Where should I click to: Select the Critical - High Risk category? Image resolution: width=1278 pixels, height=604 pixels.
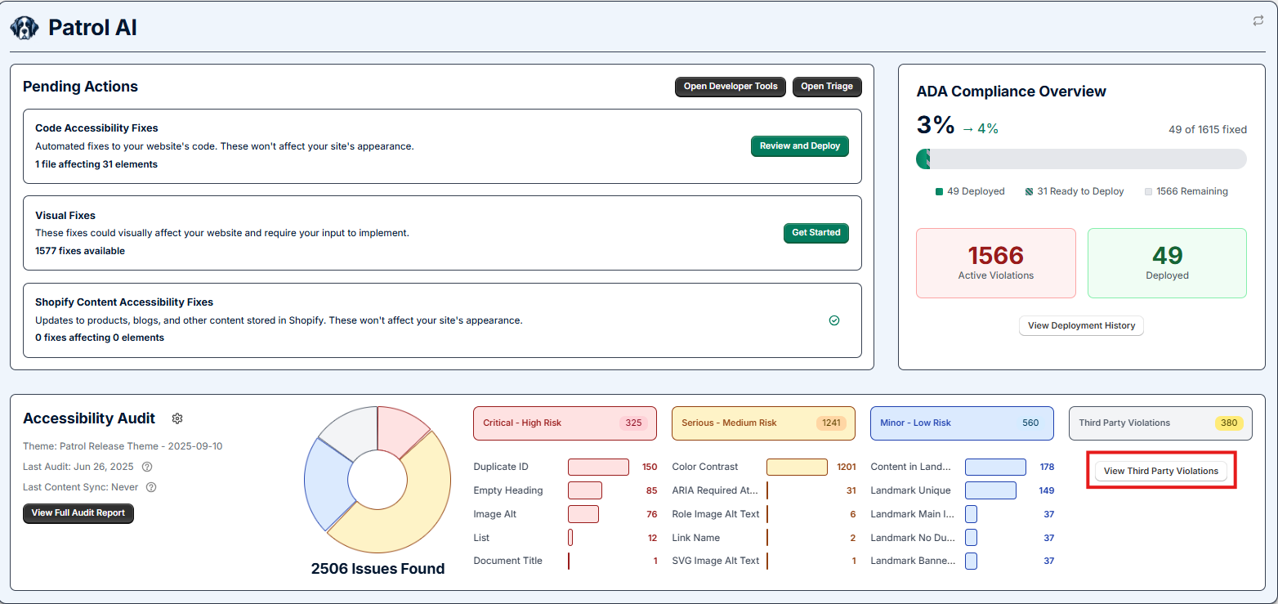pos(564,423)
